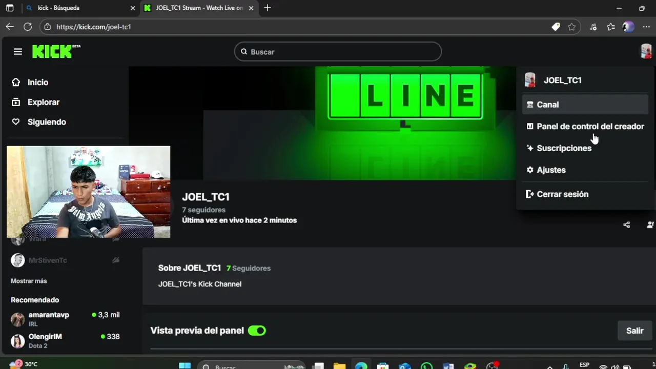Click the 'Recomendado' sidebar heading
The height and width of the screenshot is (369, 656).
click(35, 300)
